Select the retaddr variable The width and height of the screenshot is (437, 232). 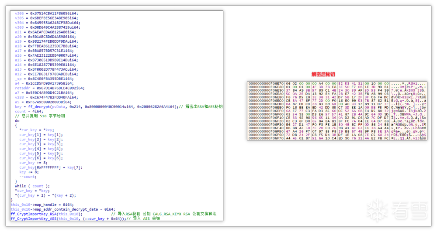(x=22, y=88)
